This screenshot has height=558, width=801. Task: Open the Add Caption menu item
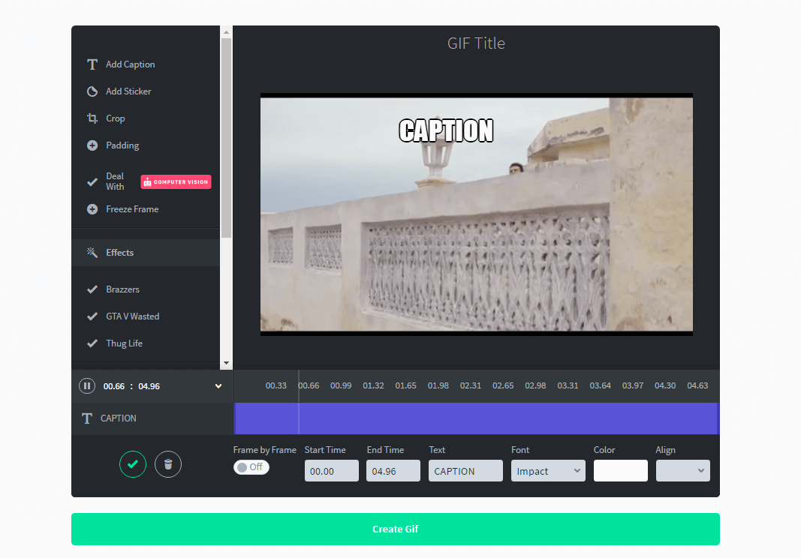tap(131, 64)
